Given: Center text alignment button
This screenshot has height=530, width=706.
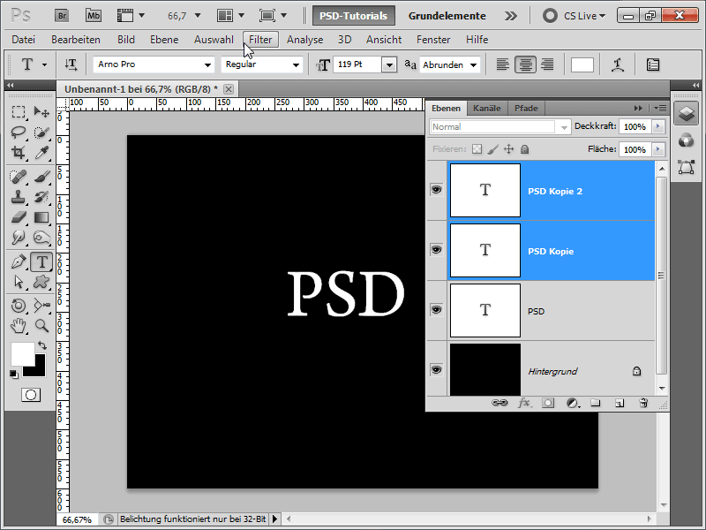Looking at the screenshot, I should pyautogui.click(x=525, y=64).
